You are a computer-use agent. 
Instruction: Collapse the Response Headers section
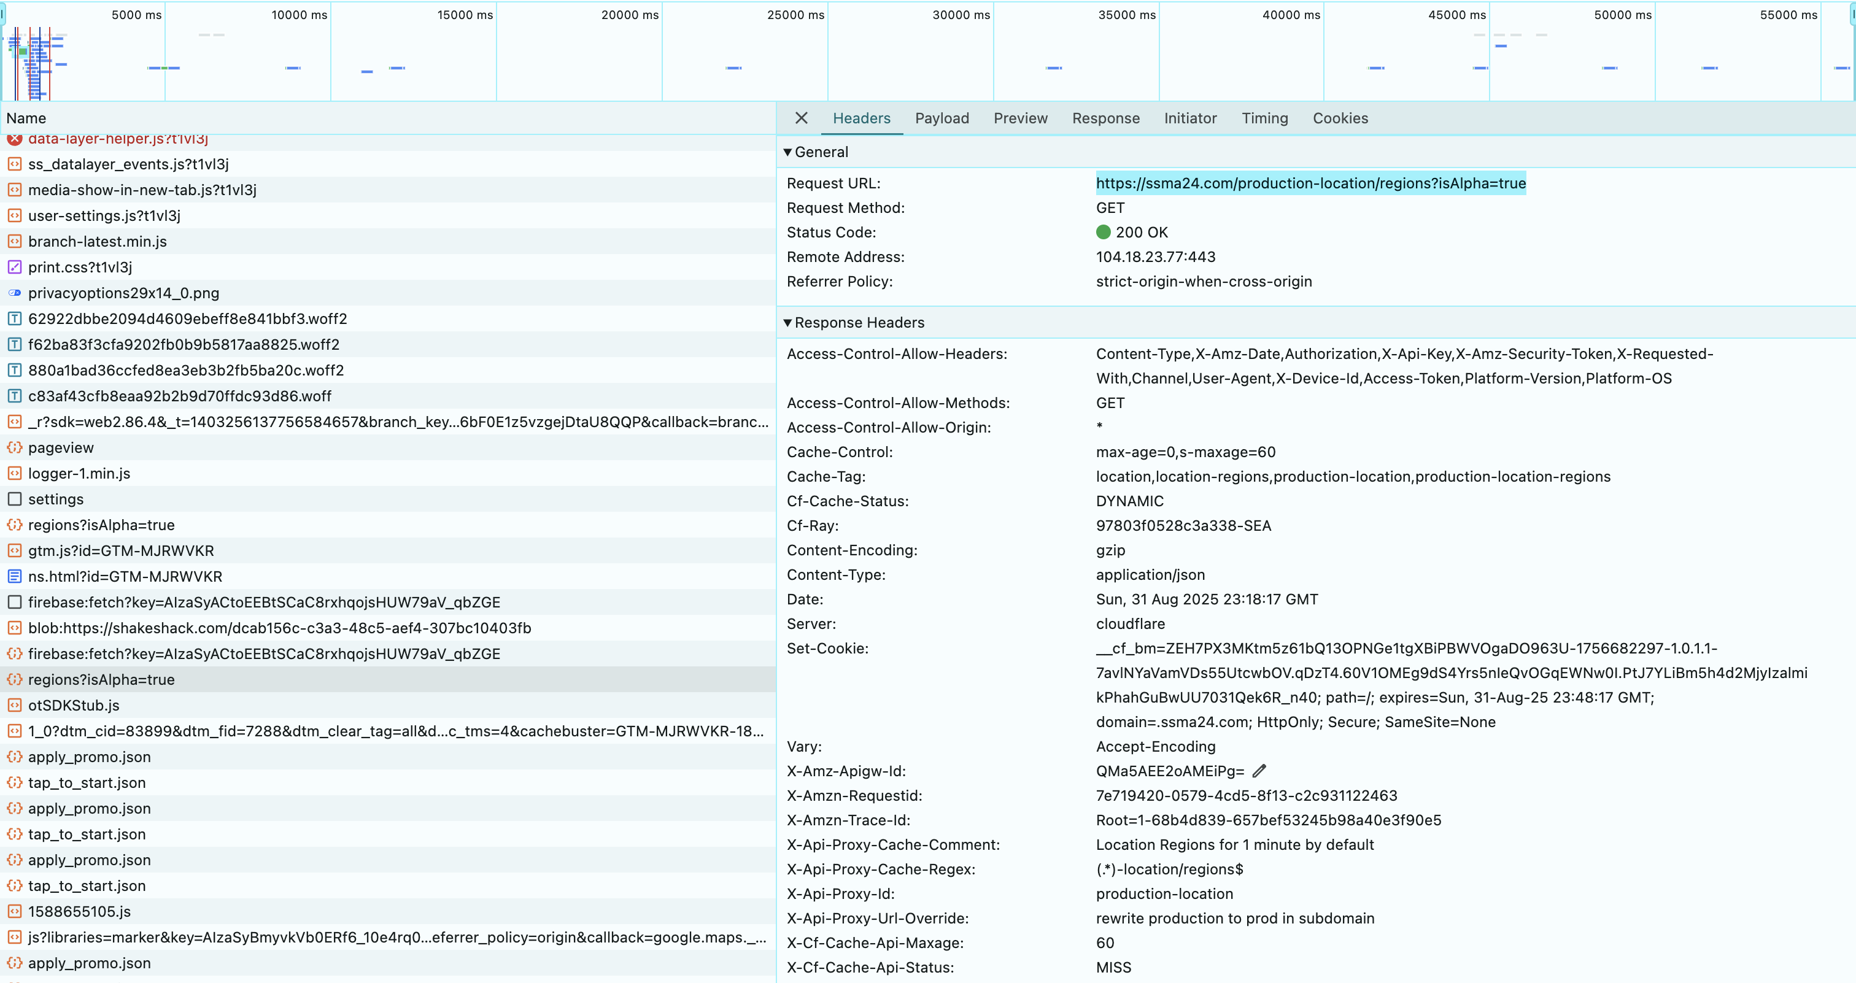[787, 323]
